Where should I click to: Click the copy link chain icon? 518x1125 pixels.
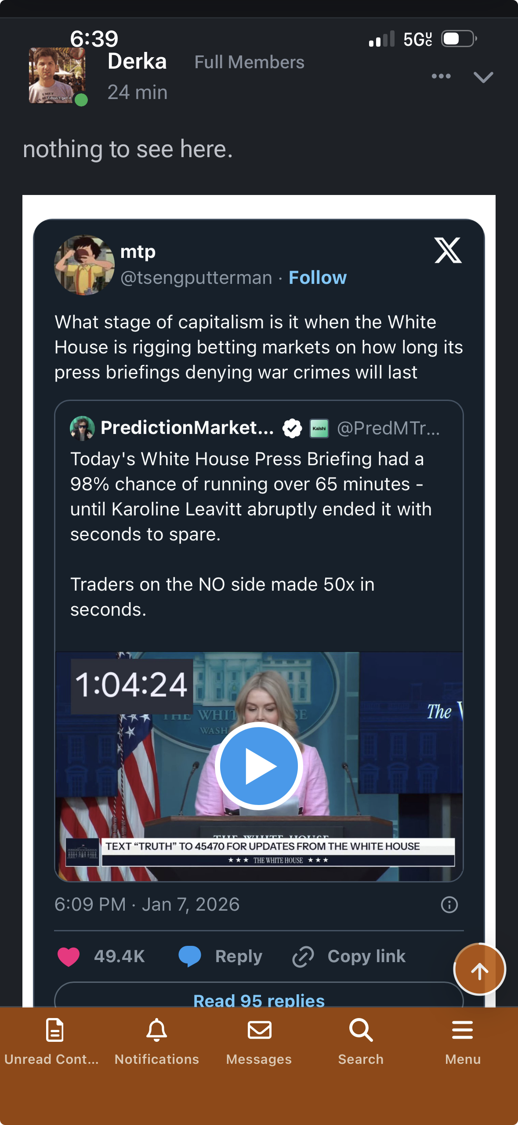point(303,956)
